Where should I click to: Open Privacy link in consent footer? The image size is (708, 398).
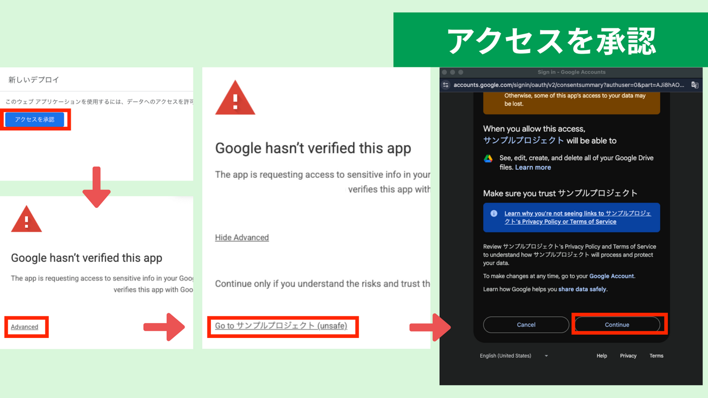coord(628,356)
